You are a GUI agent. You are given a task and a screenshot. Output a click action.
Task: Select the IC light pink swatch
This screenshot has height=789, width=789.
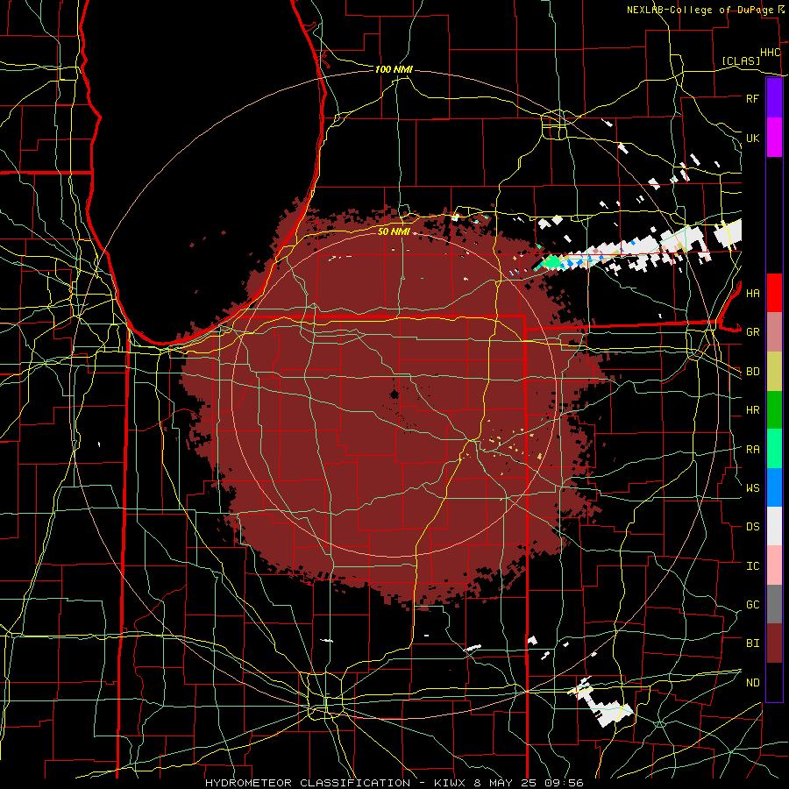[x=774, y=565]
